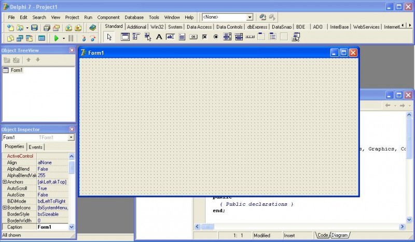Viewport: 415px width, 242px height.
Task: Click Remove File from Project icon
Action: [x=78, y=27]
